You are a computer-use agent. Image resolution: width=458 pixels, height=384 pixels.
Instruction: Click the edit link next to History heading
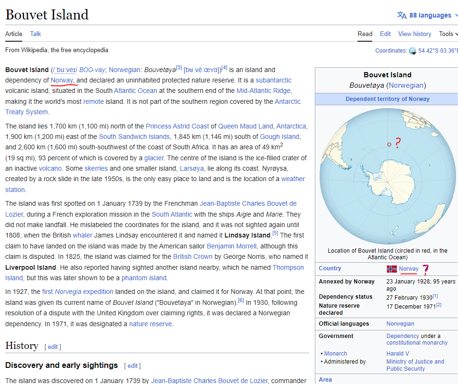pos(53,347)
